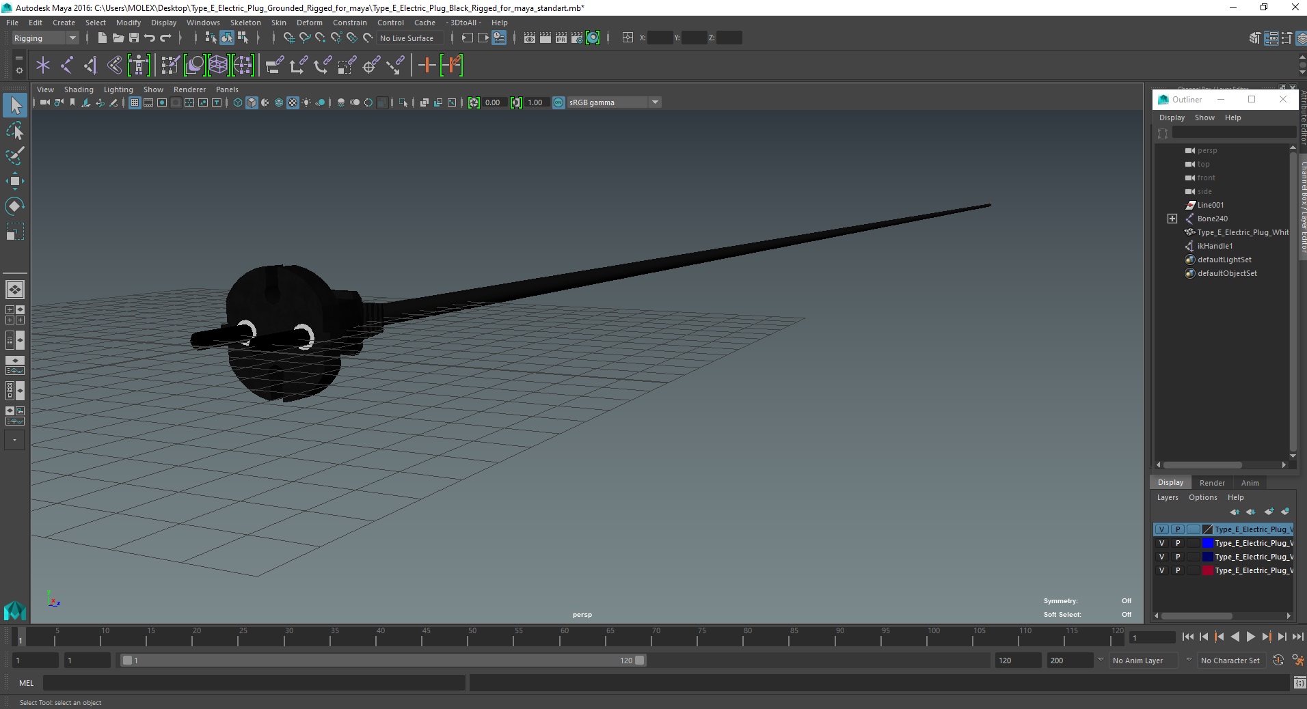
Task: Go to the start of playback range
Action: pos(1187,637)
